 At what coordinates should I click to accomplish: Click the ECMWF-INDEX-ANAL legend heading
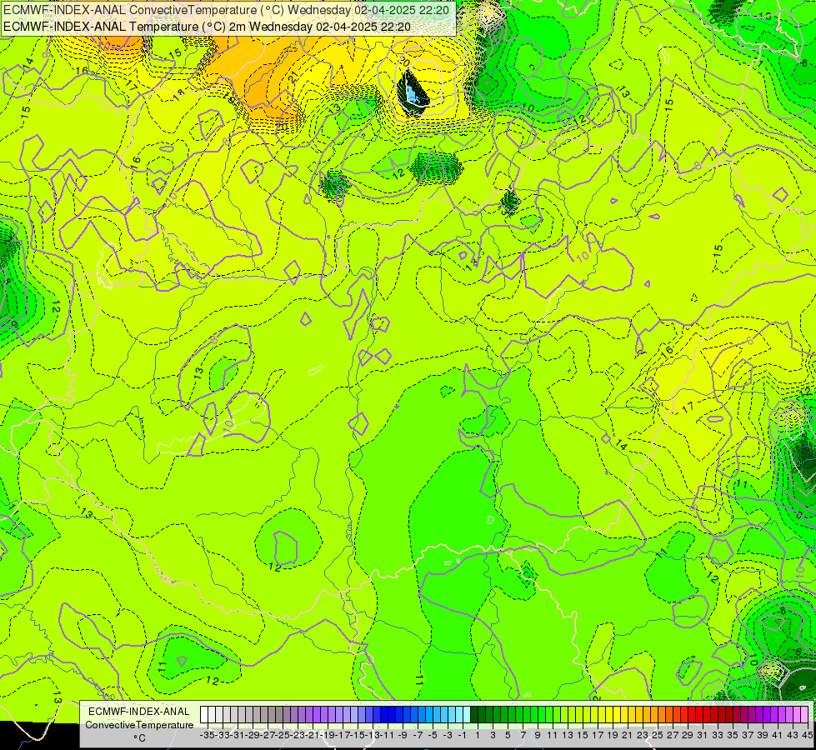[x=139, y=712]
